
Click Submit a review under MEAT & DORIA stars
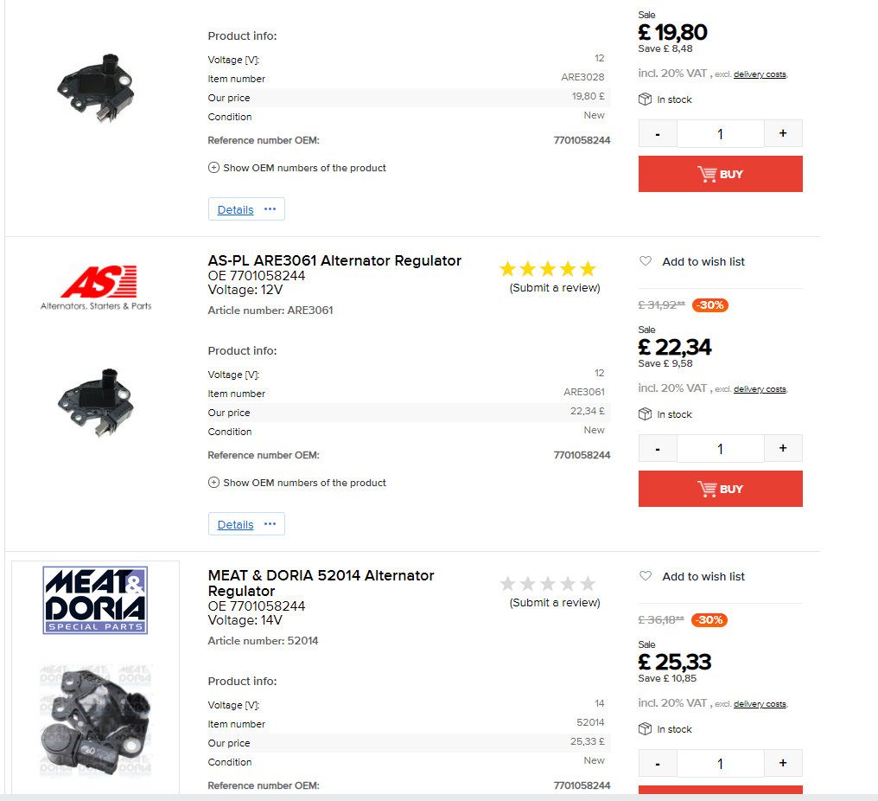tap(555, 603)
